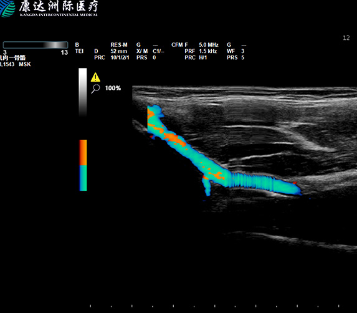Click the CFM F 5.0 MHz frequency value
The image size is (357, 313).
tap(209, 45)
